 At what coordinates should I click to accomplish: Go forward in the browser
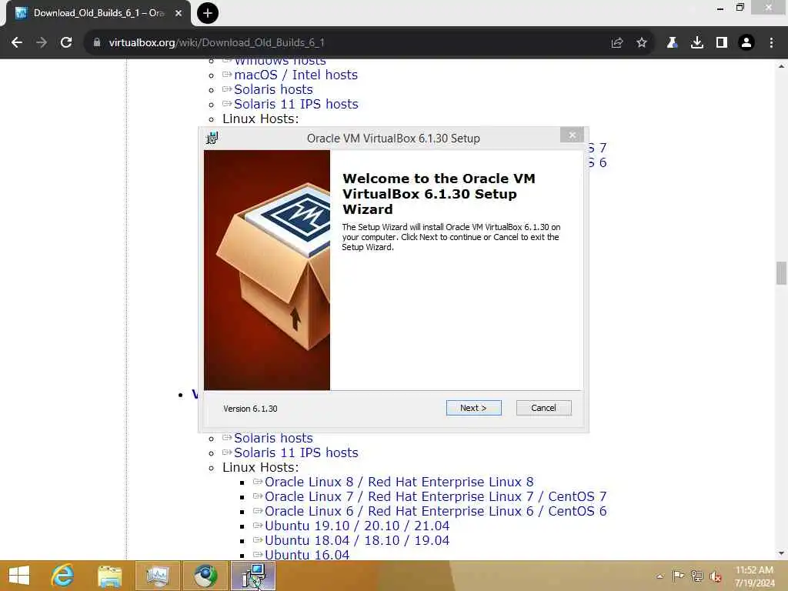pyautogui.click(x=42, y=43)
